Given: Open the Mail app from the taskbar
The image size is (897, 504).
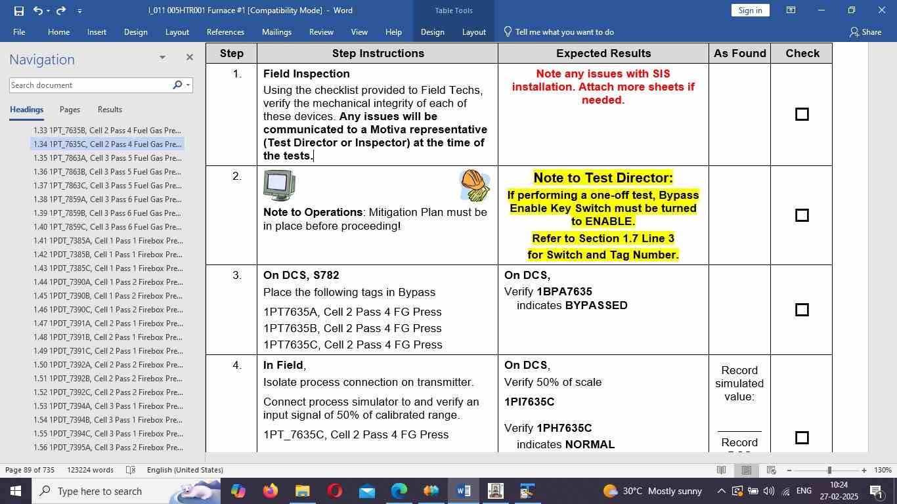Looking at the screenshot, I should tap(367, 491).
